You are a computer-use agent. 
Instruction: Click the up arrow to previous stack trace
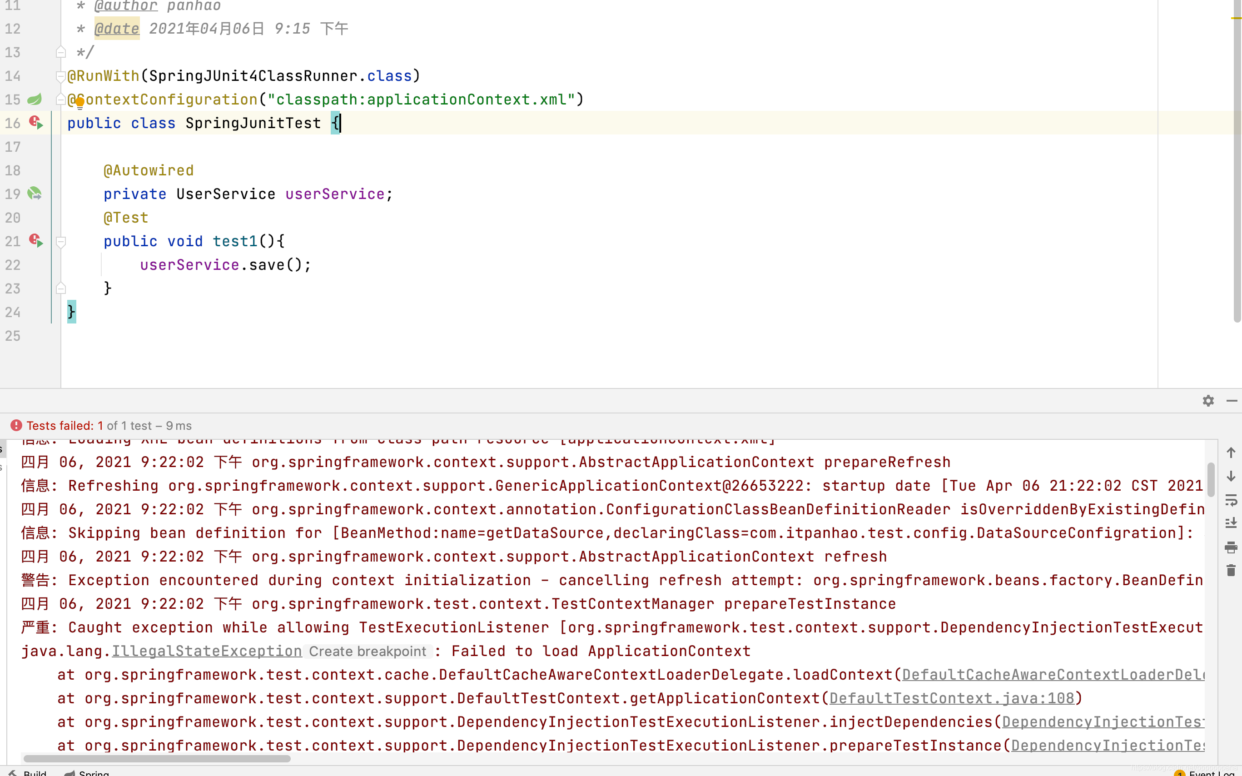[x=1231, y=453]
